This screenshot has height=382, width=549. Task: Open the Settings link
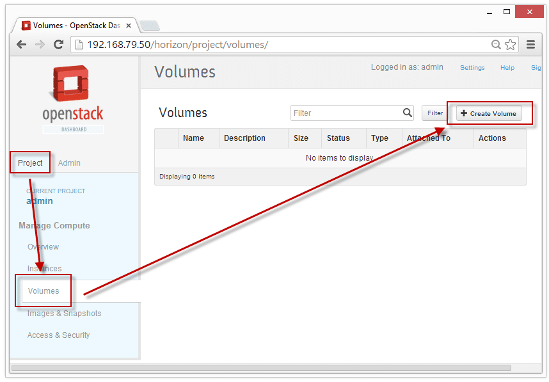pyautogui.click(x=472, y=68)
